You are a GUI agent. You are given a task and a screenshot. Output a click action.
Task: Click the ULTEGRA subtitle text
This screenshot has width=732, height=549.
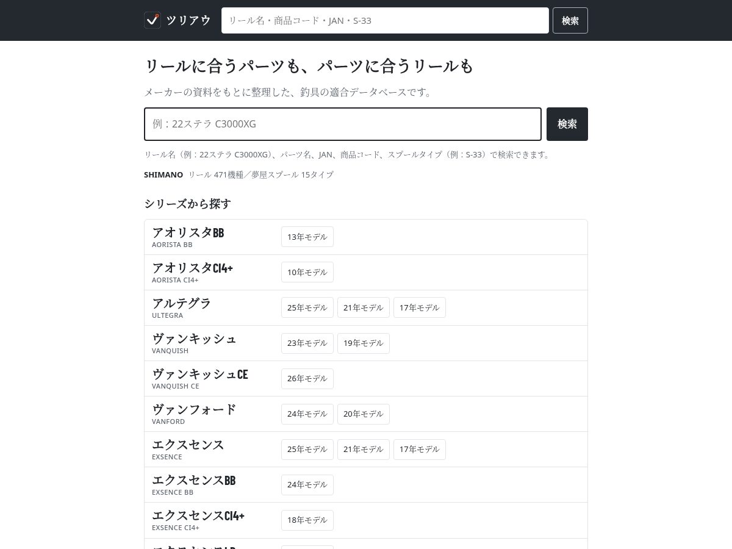coord(167,315)
